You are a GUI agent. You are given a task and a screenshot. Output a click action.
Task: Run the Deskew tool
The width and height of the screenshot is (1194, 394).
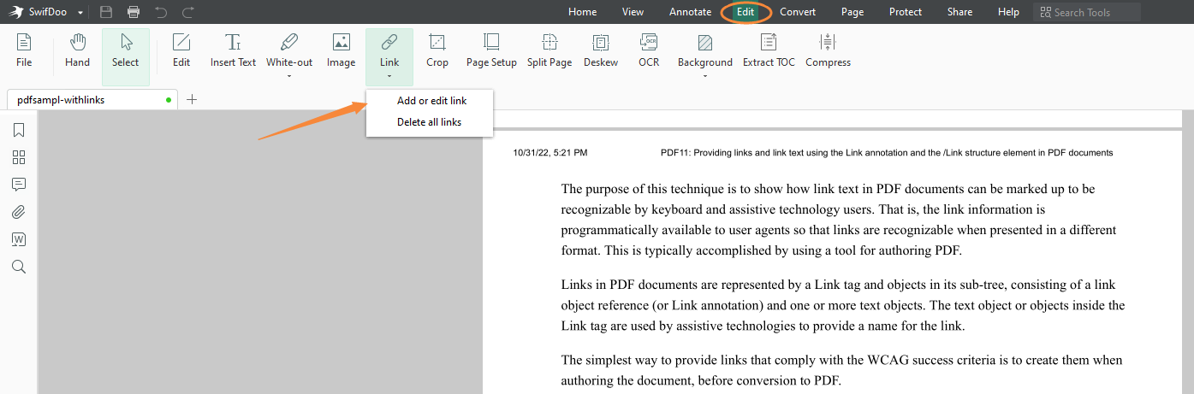601,50
